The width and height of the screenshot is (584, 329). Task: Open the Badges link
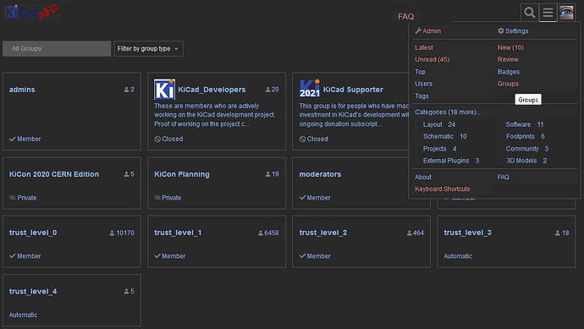click(509, 72)
